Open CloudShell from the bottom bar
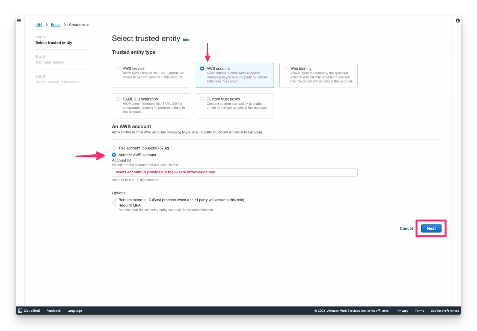 point(29,311)
